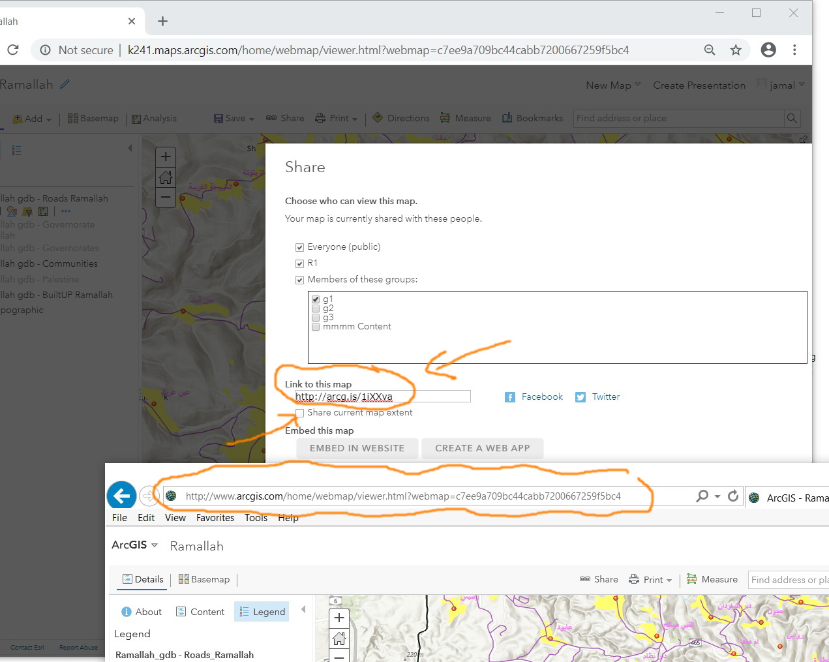Zoom out on the back map
829x662 pixels.
166,196
